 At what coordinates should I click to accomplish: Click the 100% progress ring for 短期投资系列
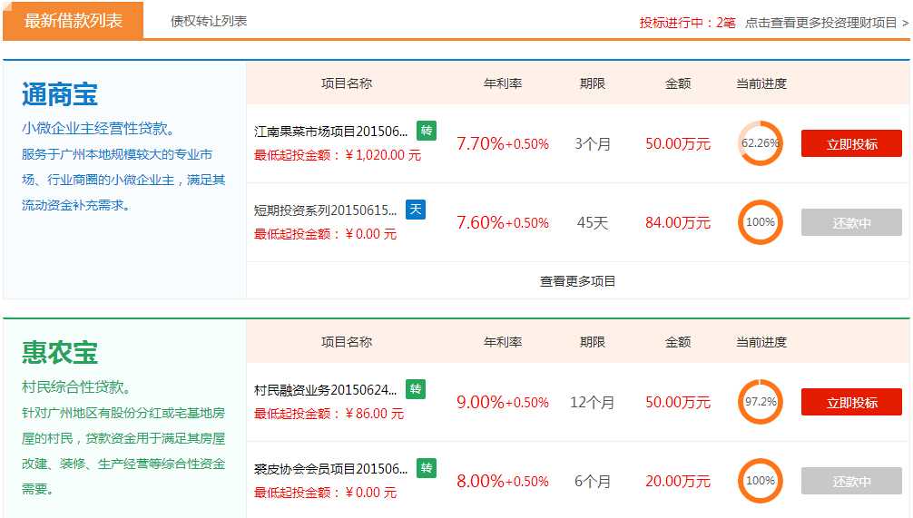[x=760, y=222]
